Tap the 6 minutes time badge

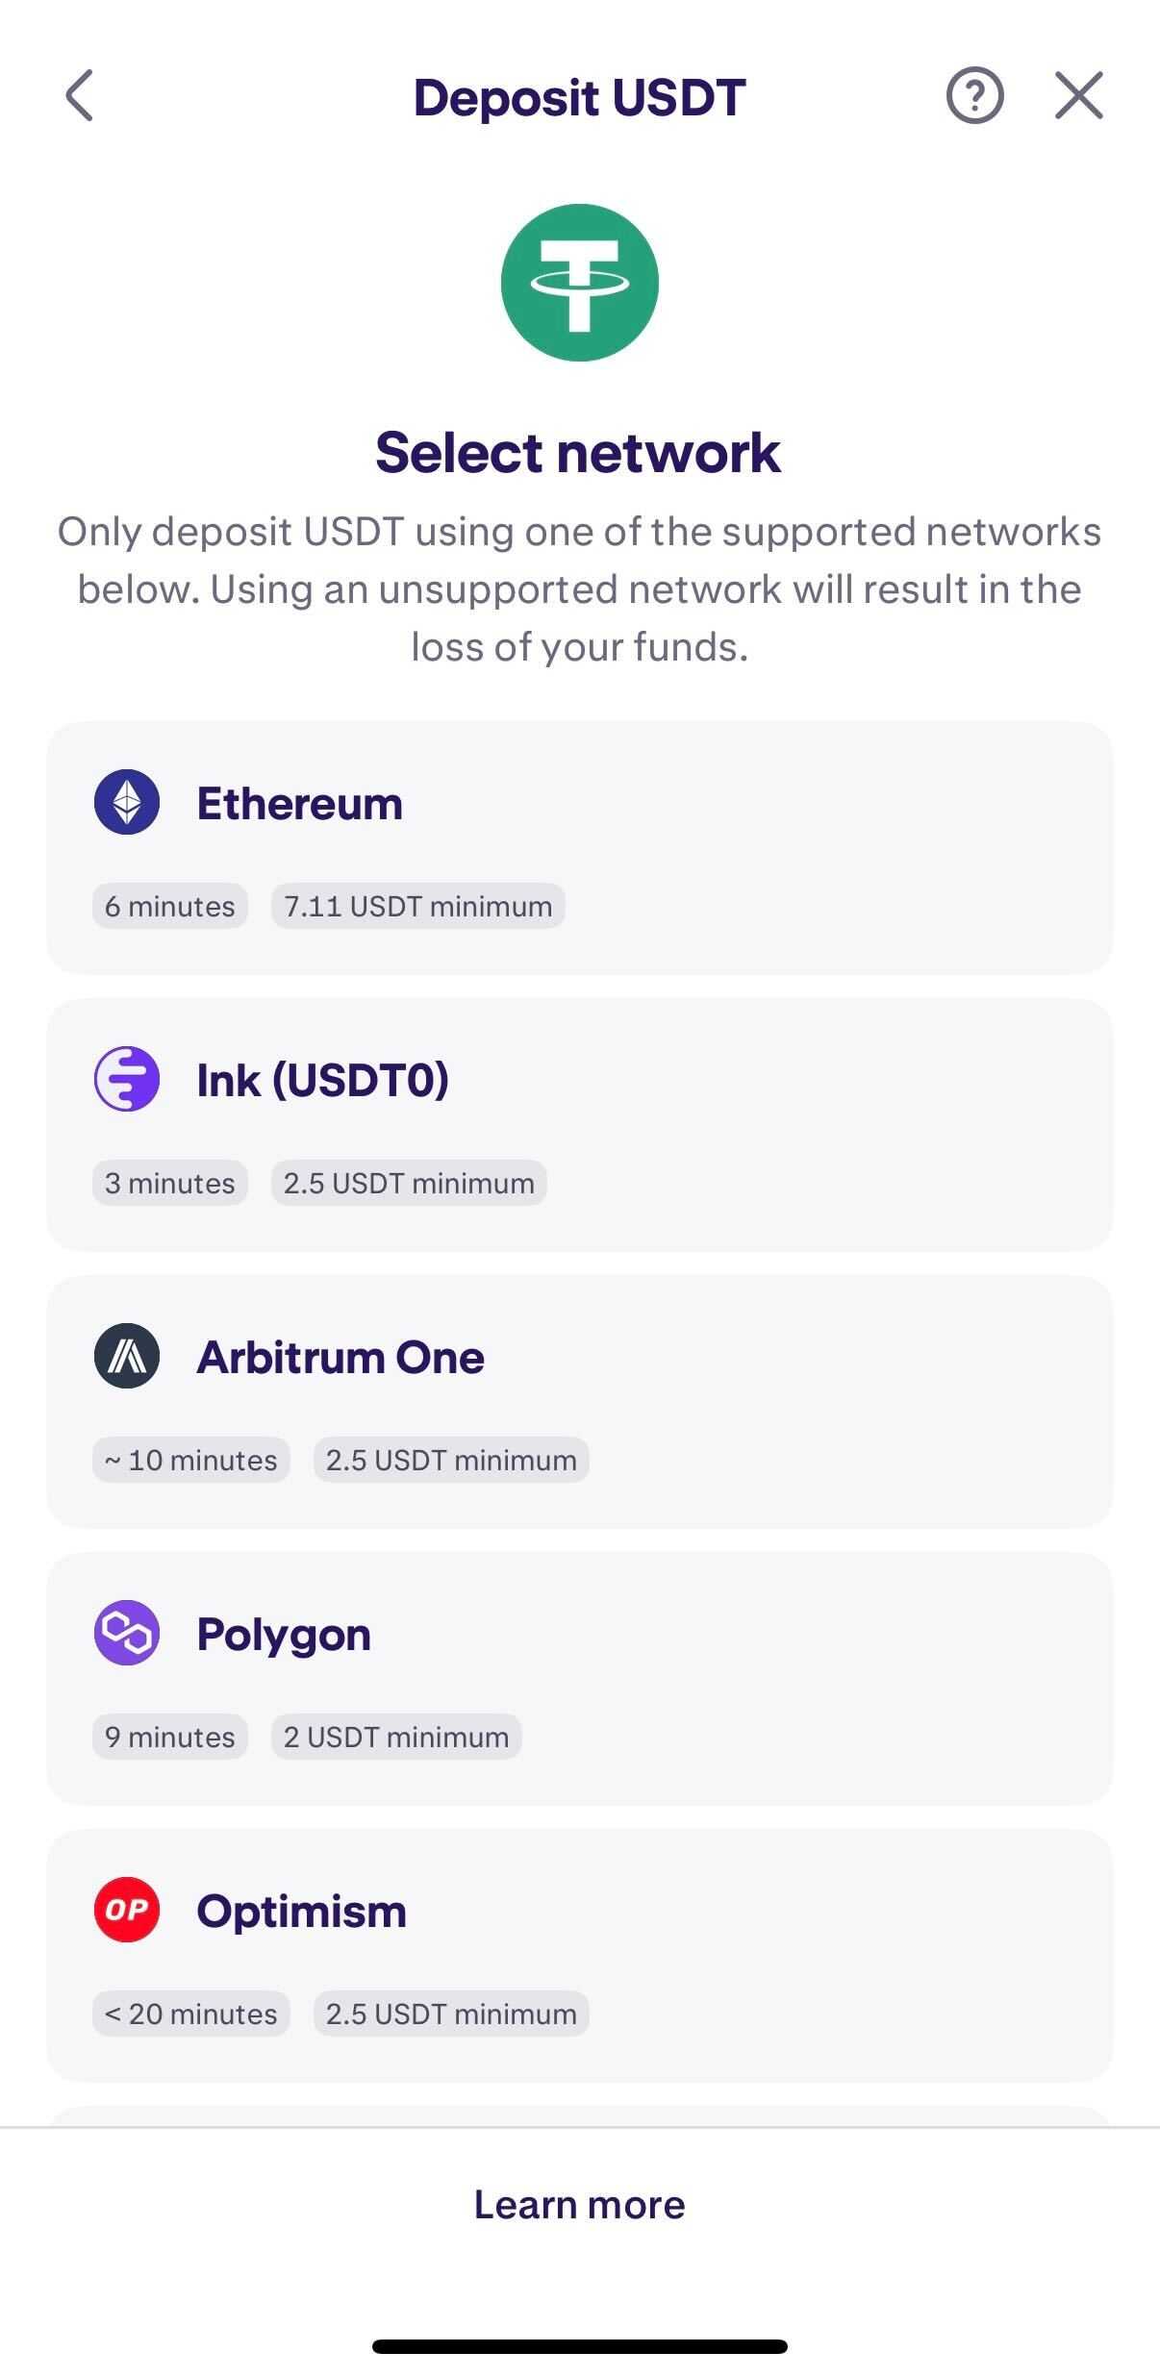click(169, 906)
